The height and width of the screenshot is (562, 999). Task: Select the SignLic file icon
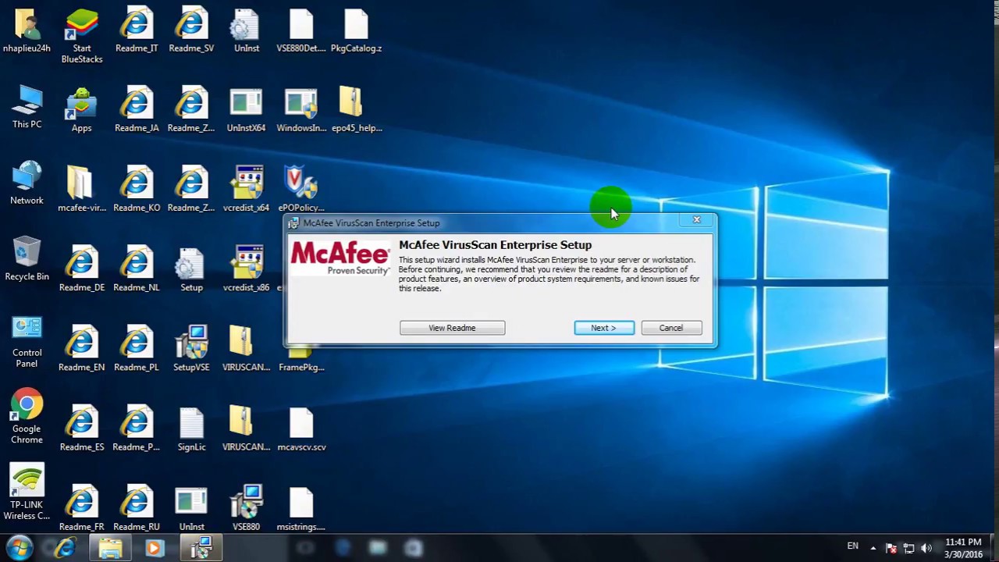click(x=191, y=423)
